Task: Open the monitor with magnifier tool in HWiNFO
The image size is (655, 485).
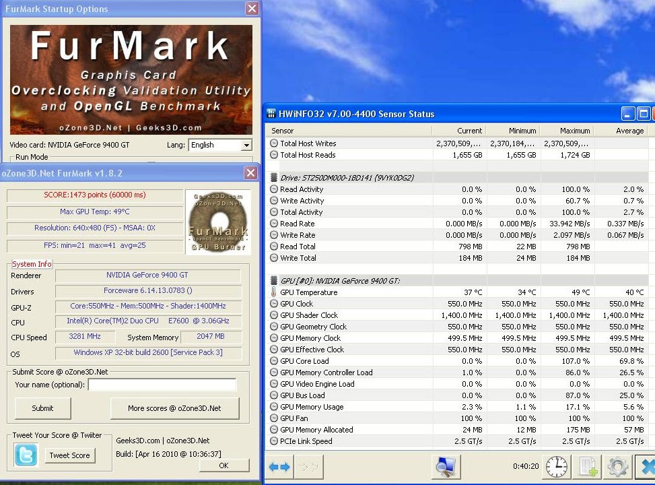Action: (x=446, y=467)
